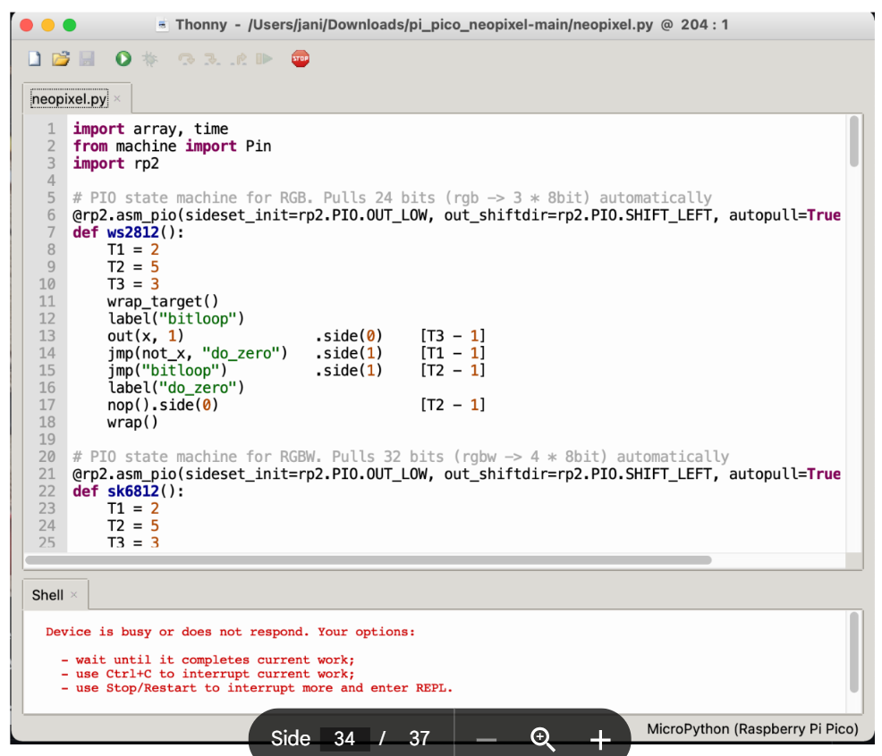Click the 'T2 = 5' line 9

click(x=133, y=267)
